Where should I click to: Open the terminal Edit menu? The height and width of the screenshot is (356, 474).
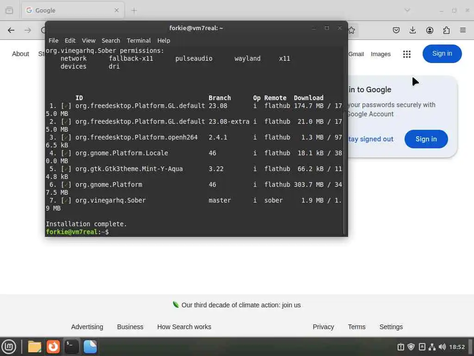click(70, 41)
